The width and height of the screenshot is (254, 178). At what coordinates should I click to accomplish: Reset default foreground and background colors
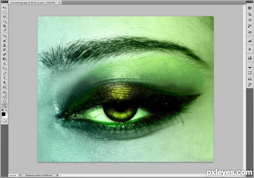(x=3, y=110)
